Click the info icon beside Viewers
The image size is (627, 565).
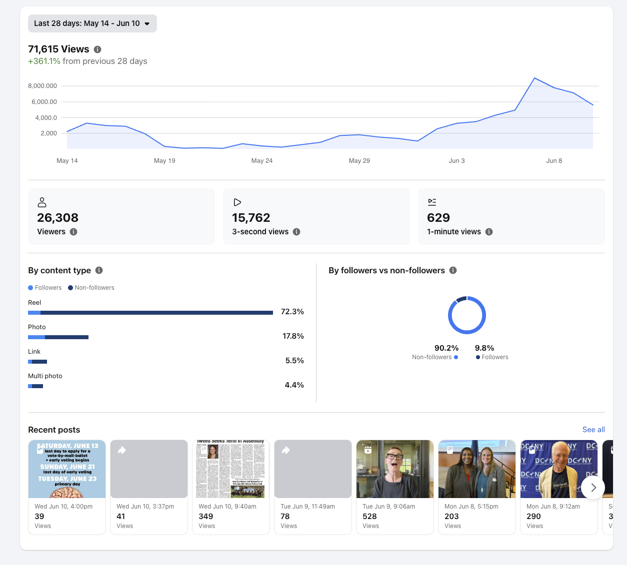coord(73,232)
